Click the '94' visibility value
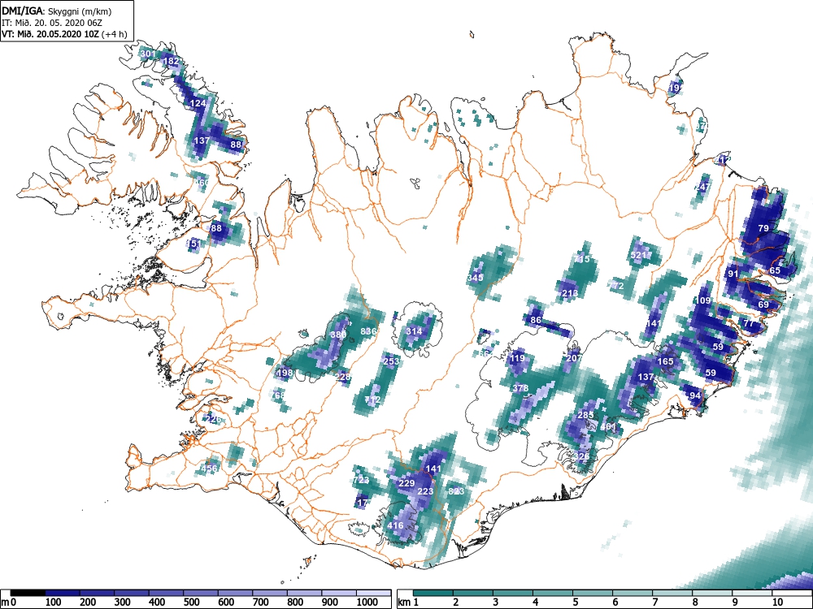The height and width of the screenshot is (609, 813). (695, 395)
